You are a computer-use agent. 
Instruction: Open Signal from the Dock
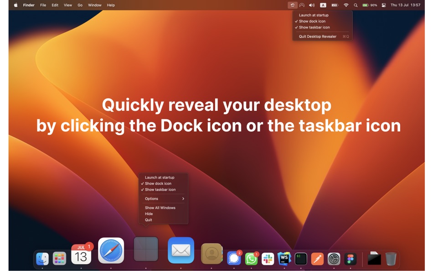pyautogui.click(x=233, y=258)
